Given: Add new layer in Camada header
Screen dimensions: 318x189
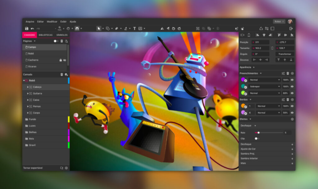Looking at the screenshot, I should pos(66,75).
